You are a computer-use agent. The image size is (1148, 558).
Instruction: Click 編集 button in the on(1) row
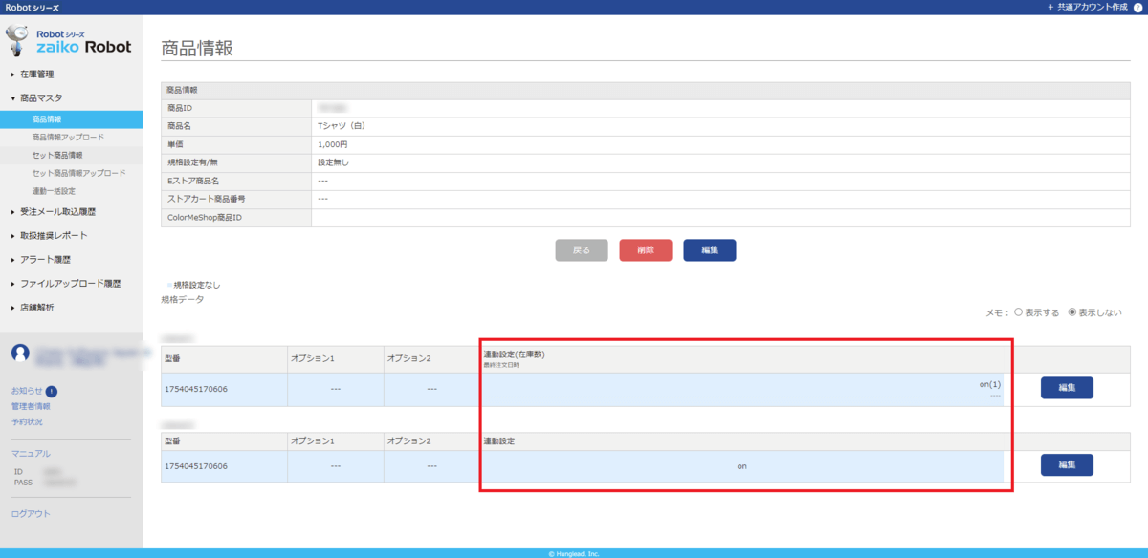pos(1067,388)
